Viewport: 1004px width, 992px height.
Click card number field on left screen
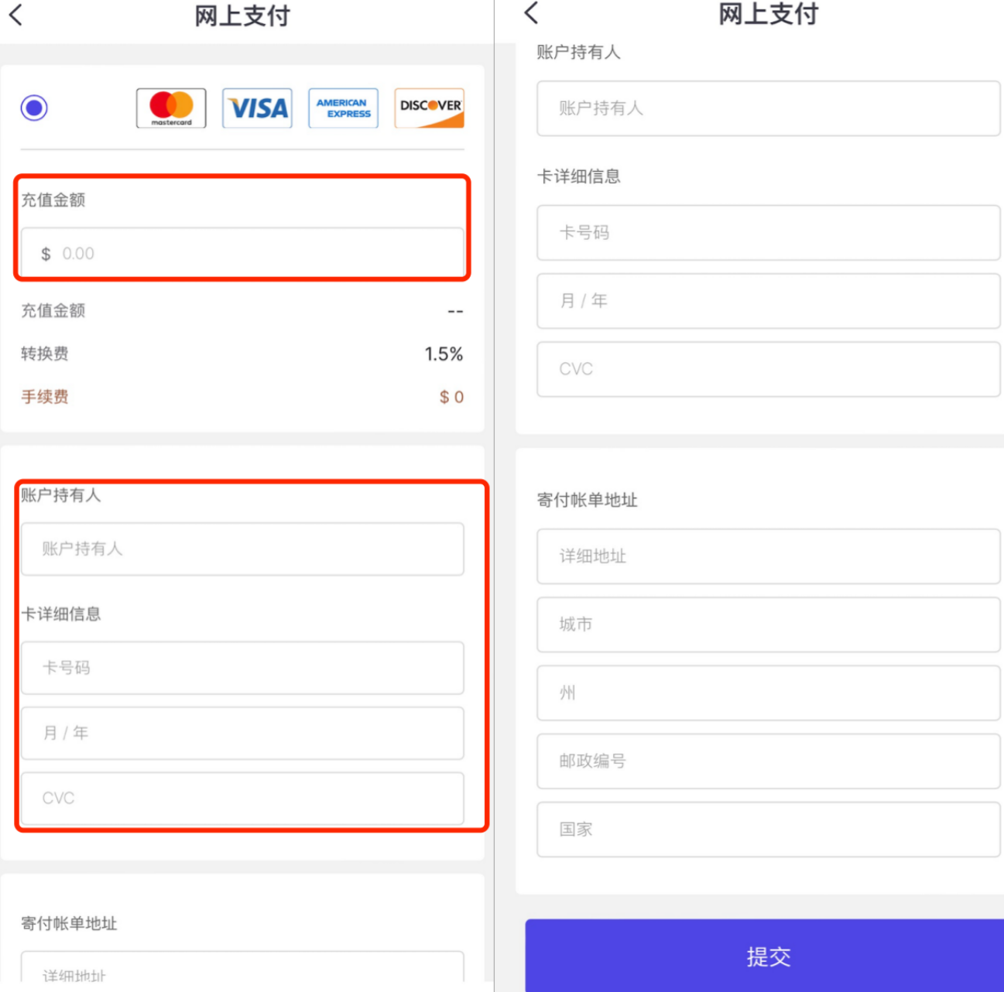pos(242,668)
